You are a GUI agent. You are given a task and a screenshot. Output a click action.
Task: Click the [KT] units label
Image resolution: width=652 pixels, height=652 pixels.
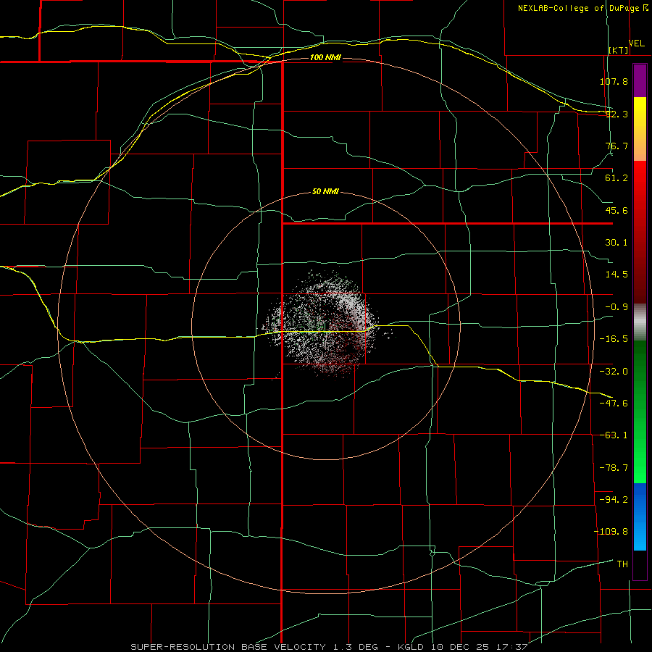point(619,50)
